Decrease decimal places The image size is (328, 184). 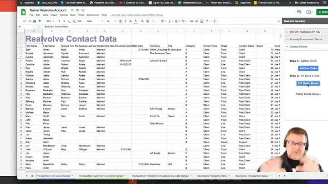(69, 21)
